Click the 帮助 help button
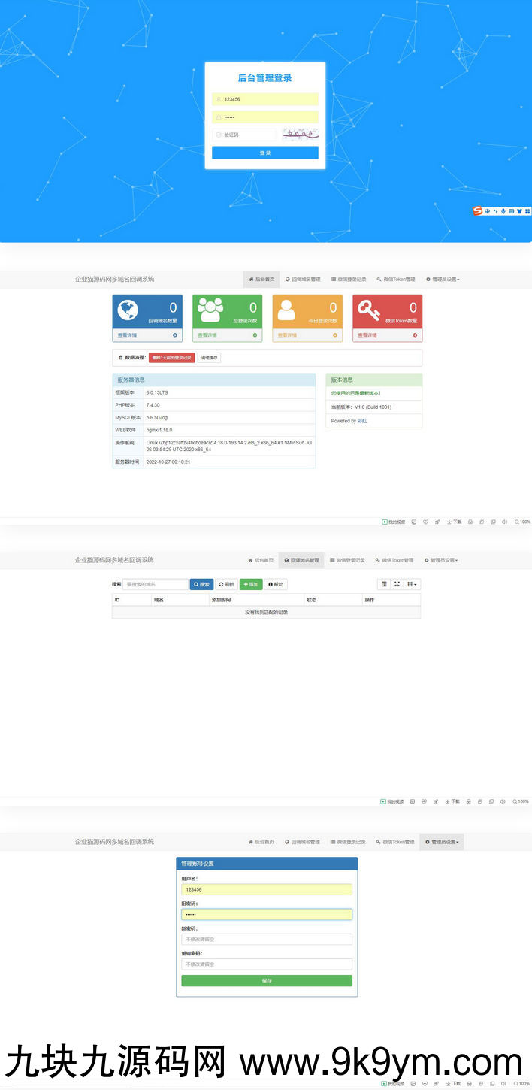 click(x=276, y=584)
